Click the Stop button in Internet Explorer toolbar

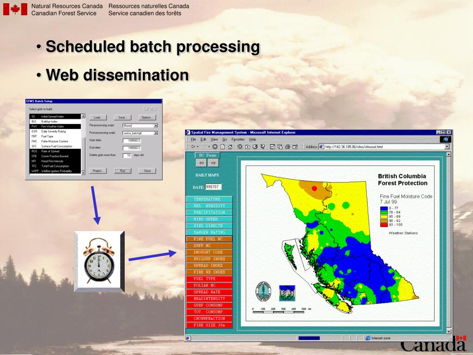coord(215,147)
